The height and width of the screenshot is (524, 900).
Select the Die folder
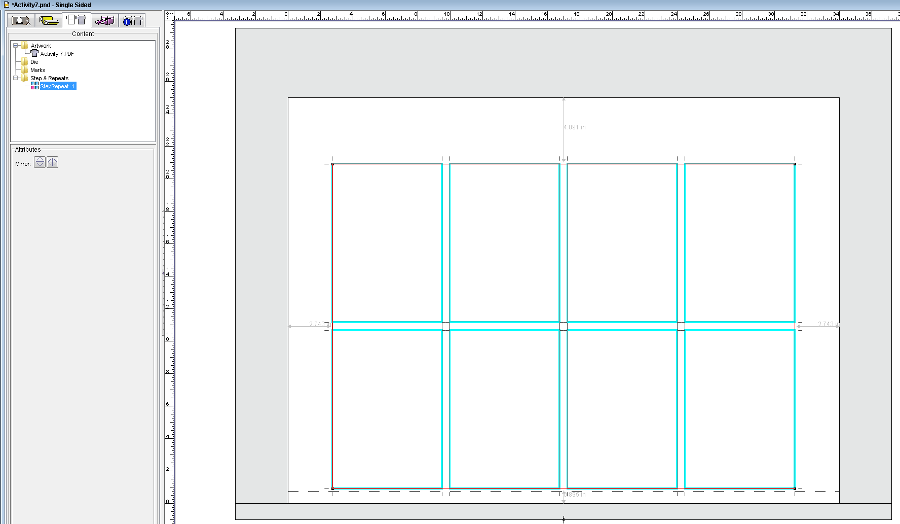(34, 62)
